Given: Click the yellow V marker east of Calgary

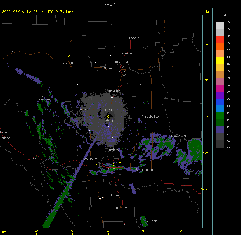Looking at the screenshot, I should point(120,163).
